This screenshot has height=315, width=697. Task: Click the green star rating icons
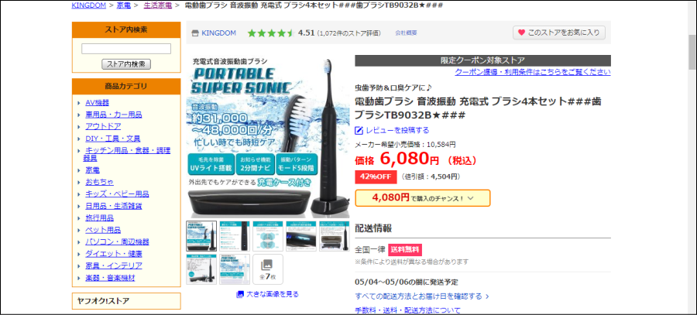(x=271, y=33)
